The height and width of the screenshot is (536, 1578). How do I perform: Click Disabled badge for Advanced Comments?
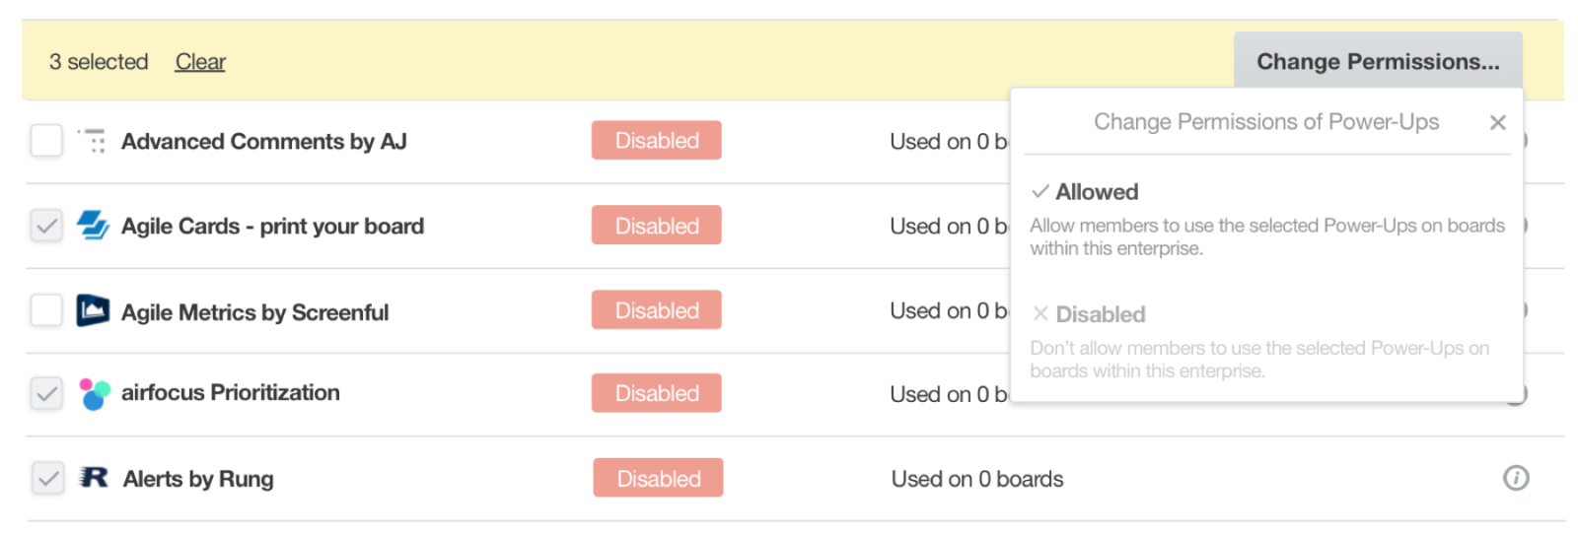pos(657,140)
